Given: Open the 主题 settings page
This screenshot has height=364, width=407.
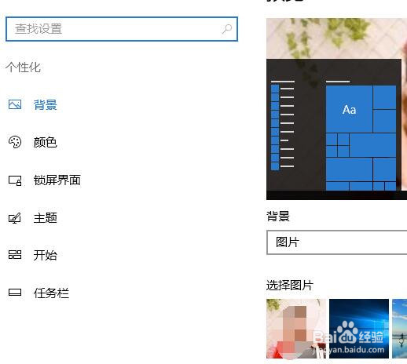Looking at the screenshot, I should [x=45, y=218].
